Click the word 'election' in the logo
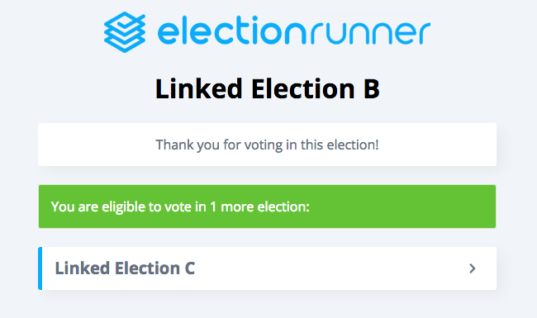 tap(230, 31)
